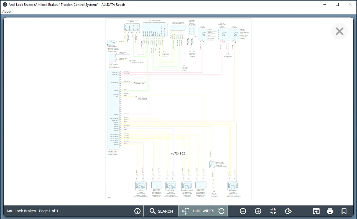Close the diagram viewer with the round X
The height and width of the screenshot is (219, 357).
(340, 31)
